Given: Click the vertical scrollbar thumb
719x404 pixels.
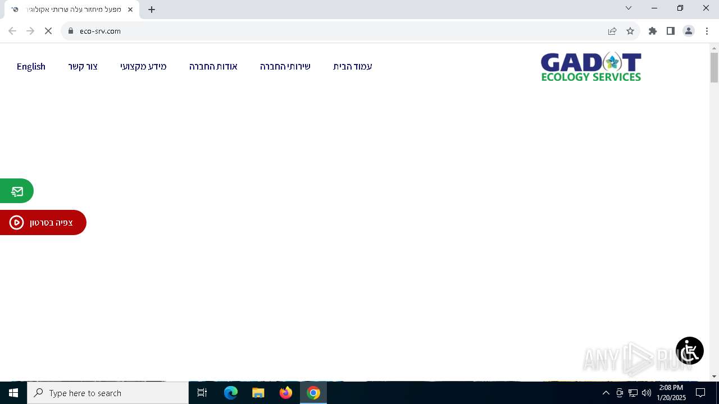Looking at the screenshot, I should point(715,68).
